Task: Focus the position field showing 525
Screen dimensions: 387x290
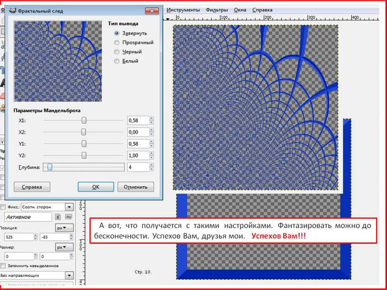Action: 19,237
